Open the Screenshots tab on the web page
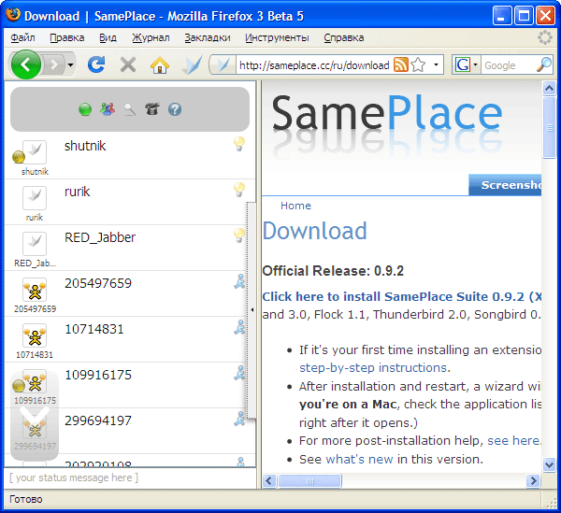561x513 pixels. pos(505,185)
